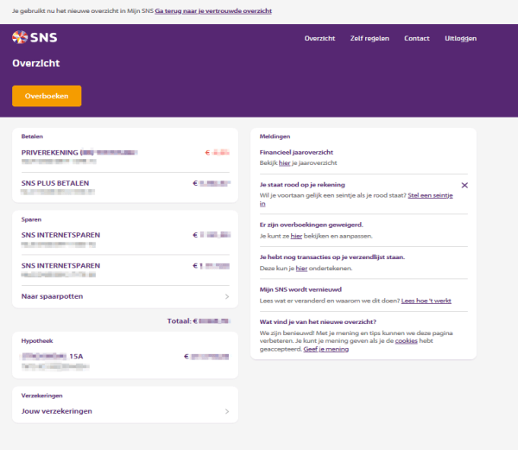Click the Jouw verzekeringen chevron arrow
The image size is (518, 450).
[x=227, y=411]
